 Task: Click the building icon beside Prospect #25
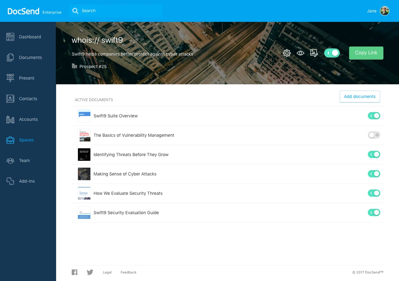click(x=75, y=66)
